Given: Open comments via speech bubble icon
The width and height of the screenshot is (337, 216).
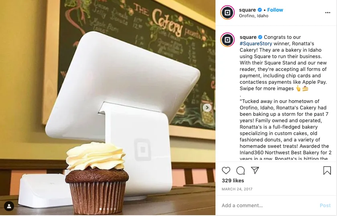Looking at the screenshot, I should 240,170.
